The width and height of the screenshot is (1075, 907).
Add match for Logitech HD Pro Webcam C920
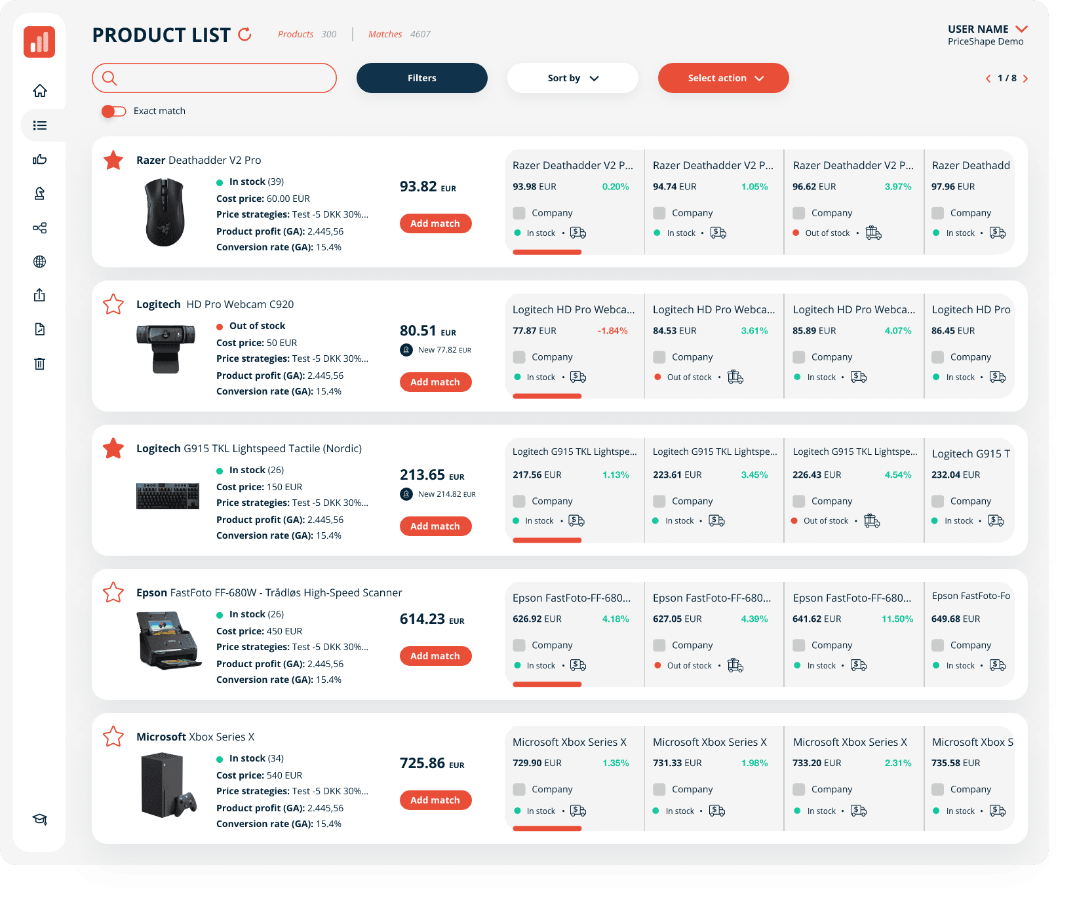coord(436,382)
